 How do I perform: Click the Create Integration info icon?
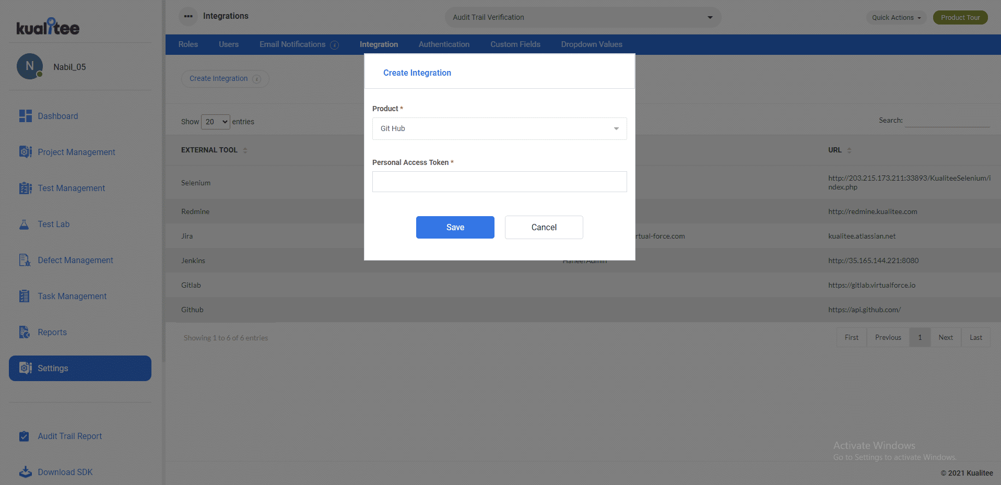coord(256,79)
